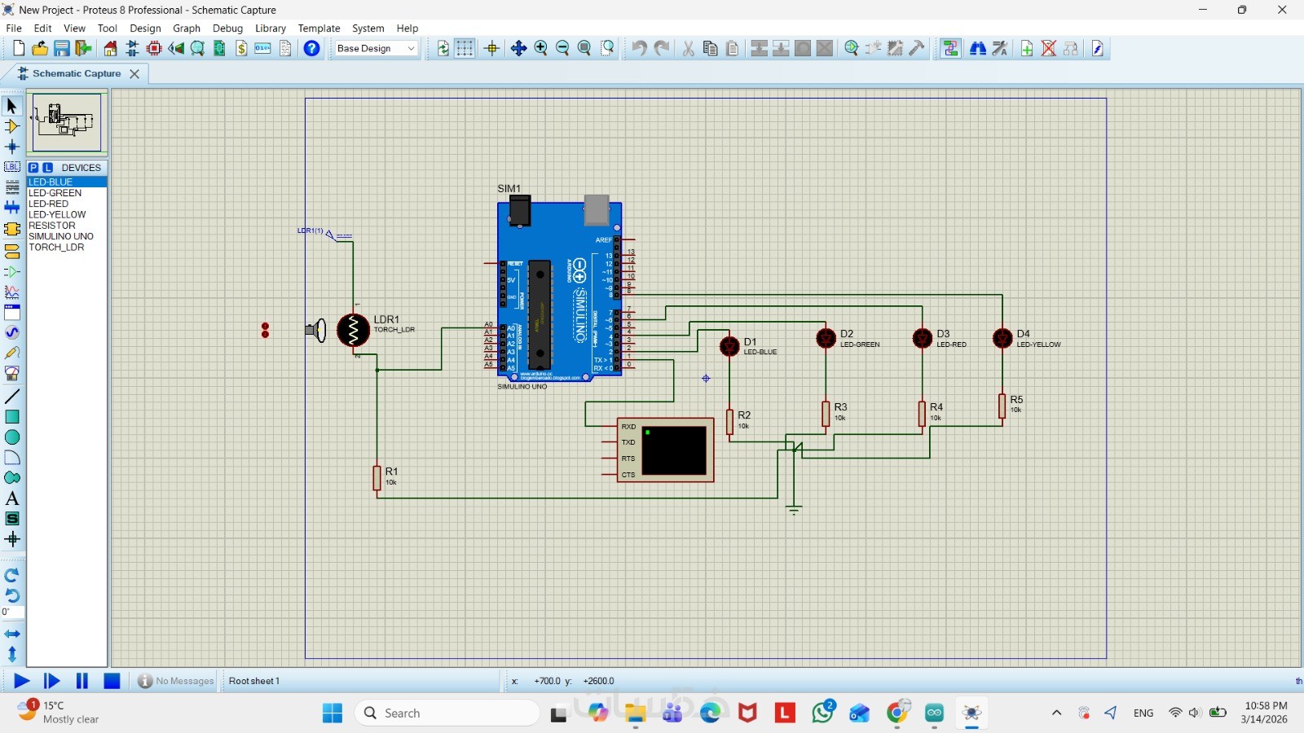Click the L library manager button
The image size is (1304, 733).
(x=47, y=168)
